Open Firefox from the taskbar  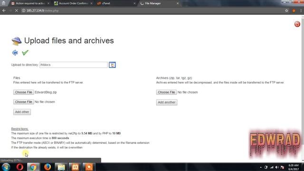point(47,167)
